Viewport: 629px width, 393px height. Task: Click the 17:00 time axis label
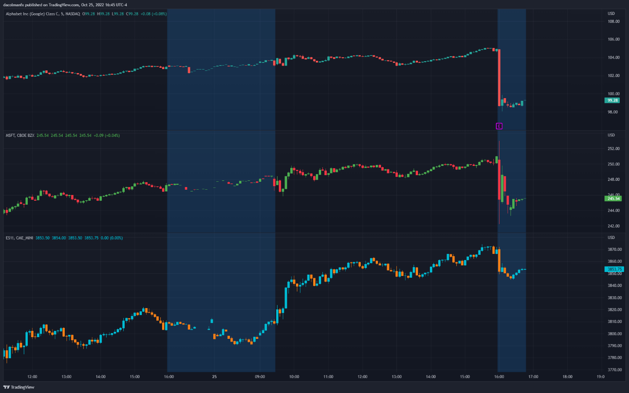point(533,377)
